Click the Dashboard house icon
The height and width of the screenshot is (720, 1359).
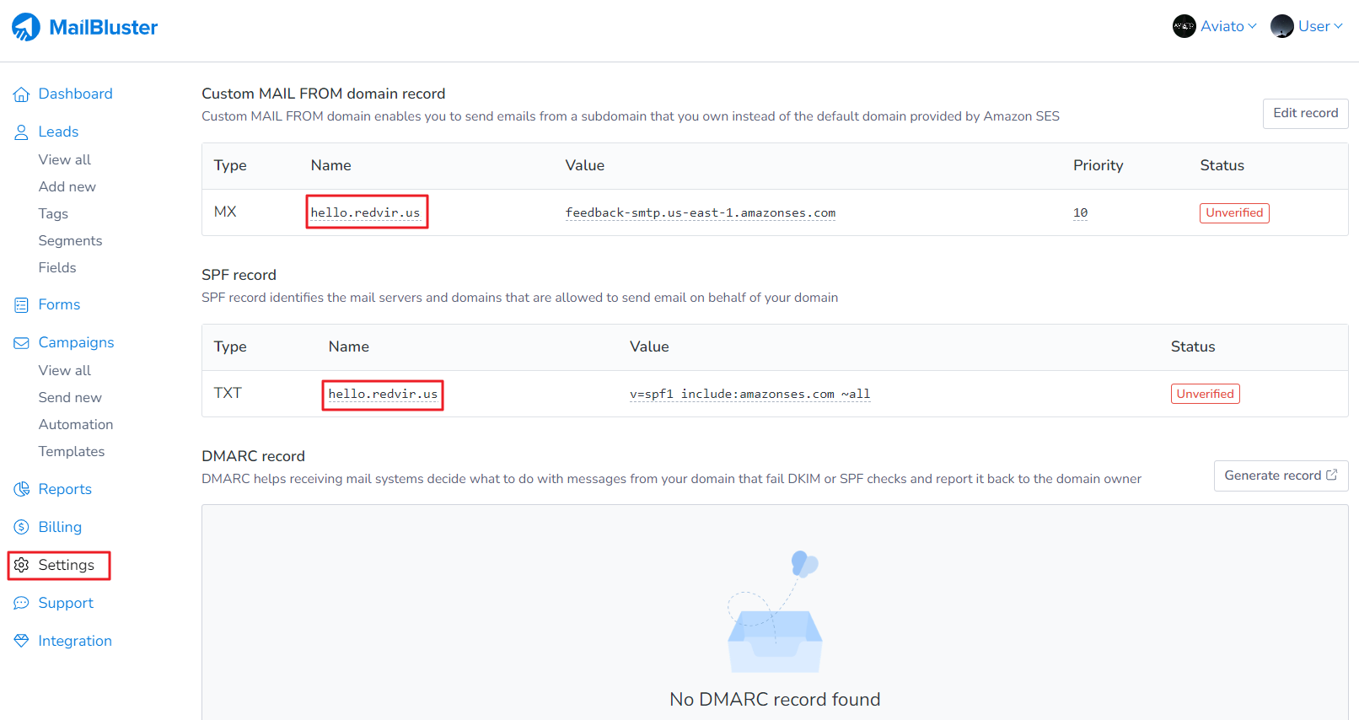coord(21,94)
